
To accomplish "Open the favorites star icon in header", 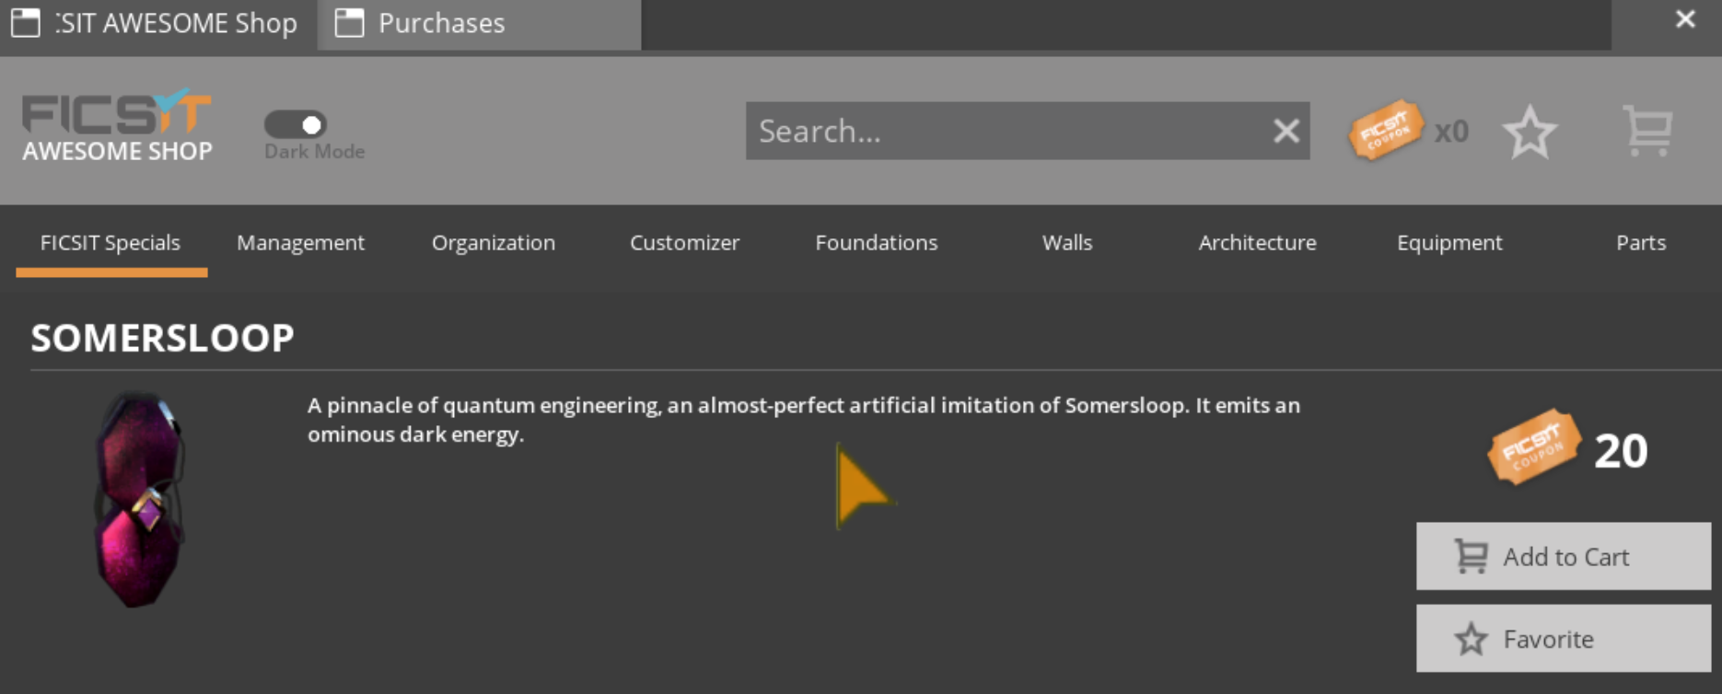I will pyautogui.click(x=1529, y=132).
